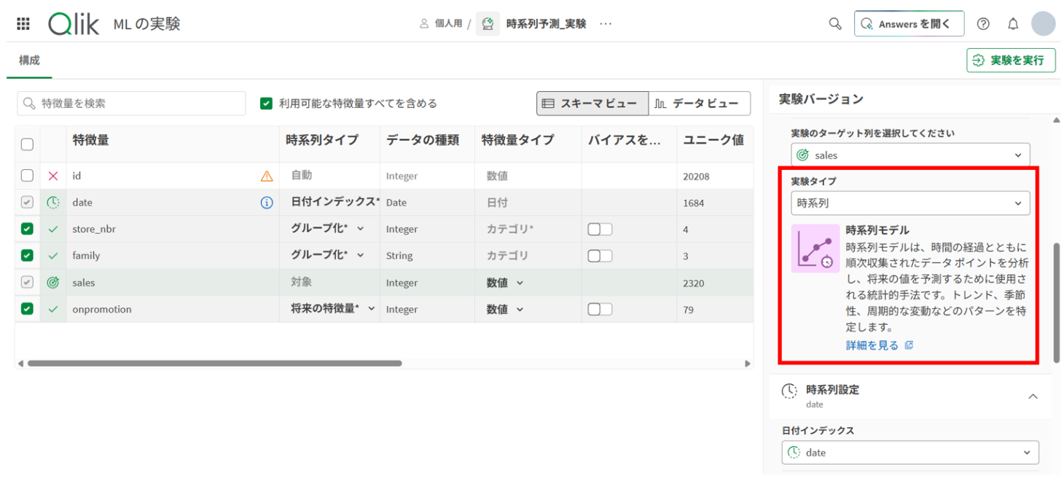Open notifications bell icon

coord(1013,23)
